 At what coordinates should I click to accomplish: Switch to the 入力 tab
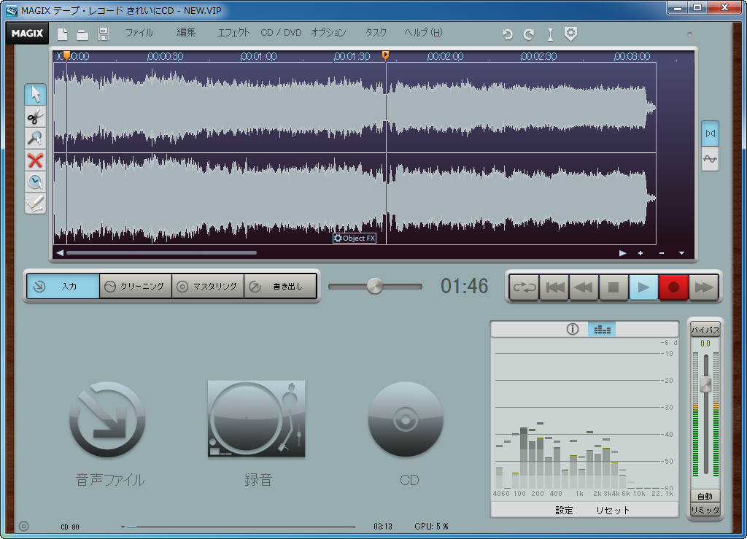63,286
